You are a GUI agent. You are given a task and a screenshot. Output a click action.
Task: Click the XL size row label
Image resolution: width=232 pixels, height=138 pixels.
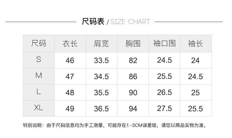point(39,108)
